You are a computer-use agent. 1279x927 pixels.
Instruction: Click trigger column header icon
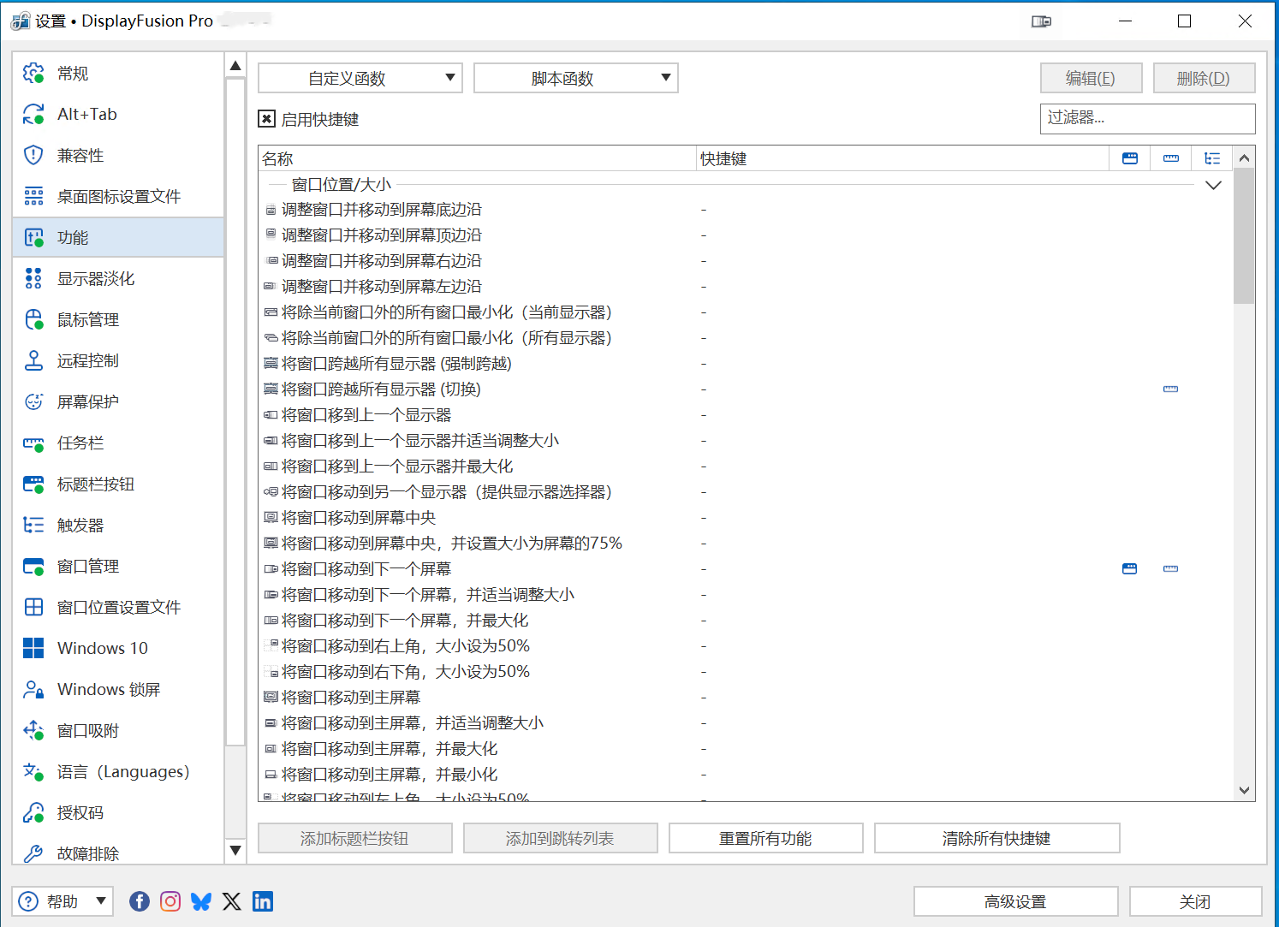tap(1212, 158)
